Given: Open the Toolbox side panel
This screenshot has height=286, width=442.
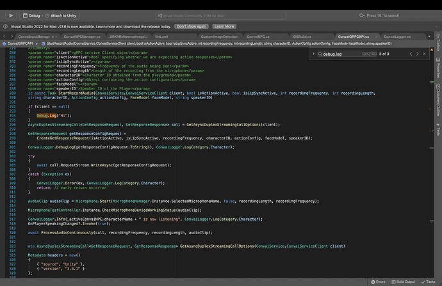Looking at the screenshot, I should (438, 42).
